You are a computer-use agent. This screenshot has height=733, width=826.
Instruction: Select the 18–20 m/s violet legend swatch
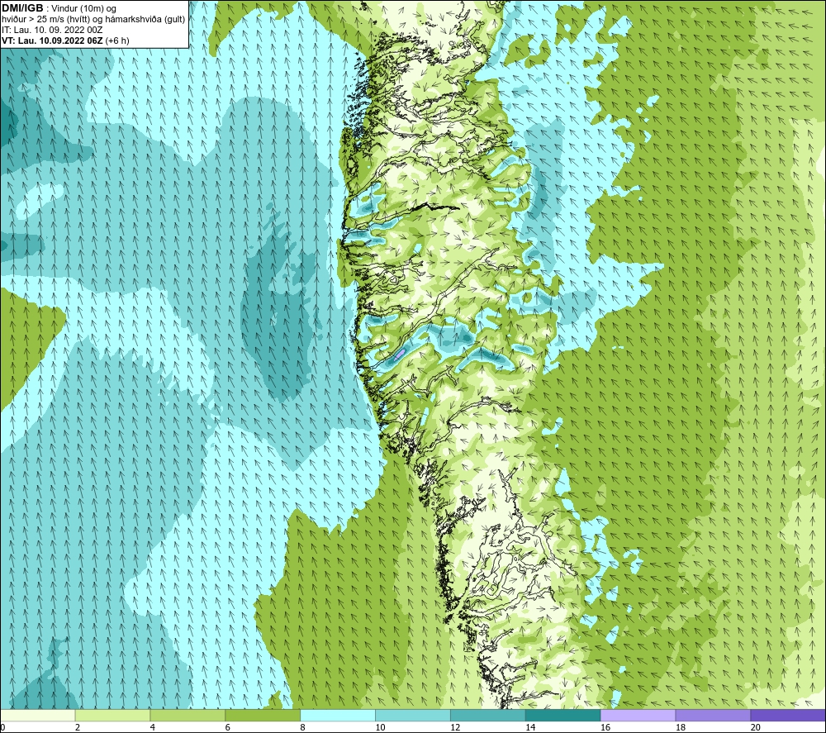713,715
